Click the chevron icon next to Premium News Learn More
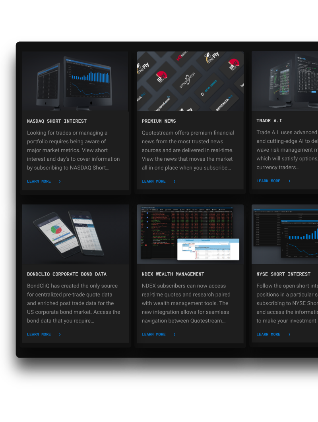This screenshot has height=422, width=318. point(175,181)
